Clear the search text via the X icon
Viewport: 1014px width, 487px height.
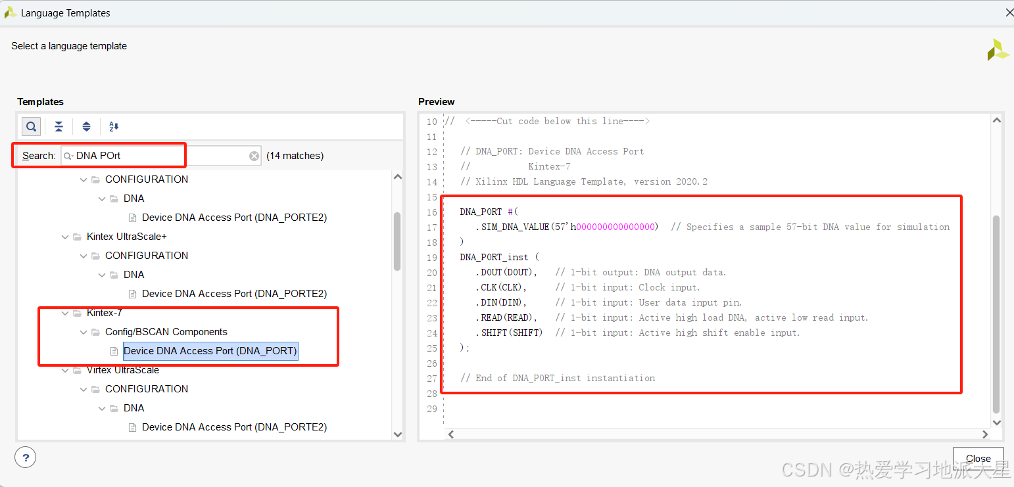[x=254, y=156]
